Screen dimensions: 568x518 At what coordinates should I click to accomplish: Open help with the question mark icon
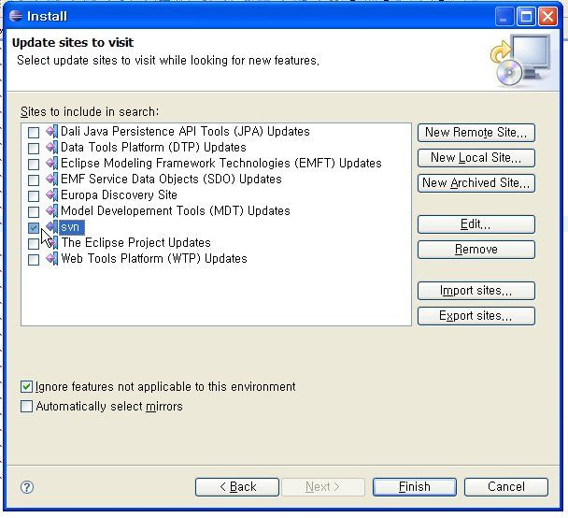(27, 487)
